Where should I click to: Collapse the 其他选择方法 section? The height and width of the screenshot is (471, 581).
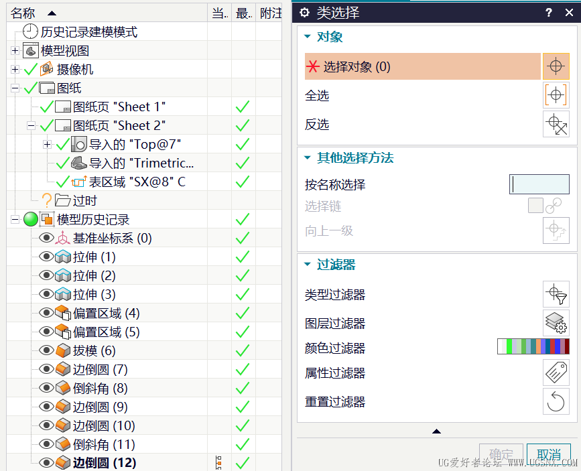(307, 157)
